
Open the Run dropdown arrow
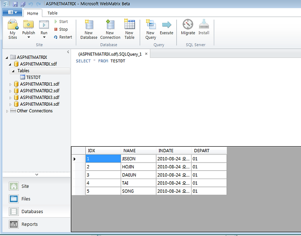tap(44, 37)
